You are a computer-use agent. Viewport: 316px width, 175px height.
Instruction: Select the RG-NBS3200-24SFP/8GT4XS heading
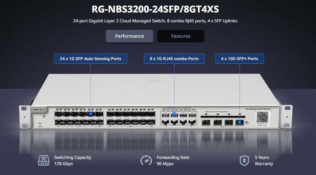[x=155, y=9]
